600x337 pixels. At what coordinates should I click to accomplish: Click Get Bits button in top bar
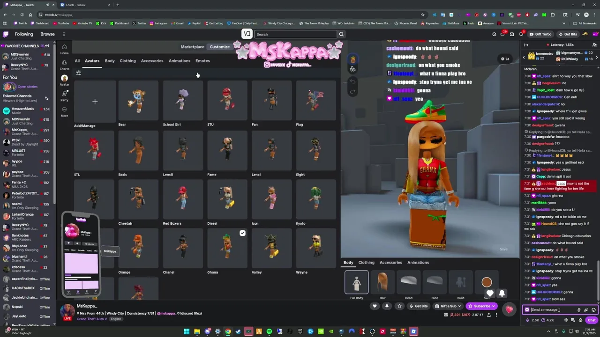568,34
